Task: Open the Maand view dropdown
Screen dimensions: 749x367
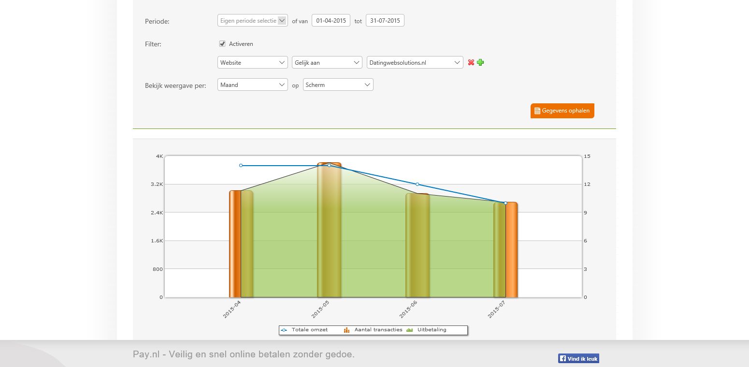Action: click(x=253, y=85)
